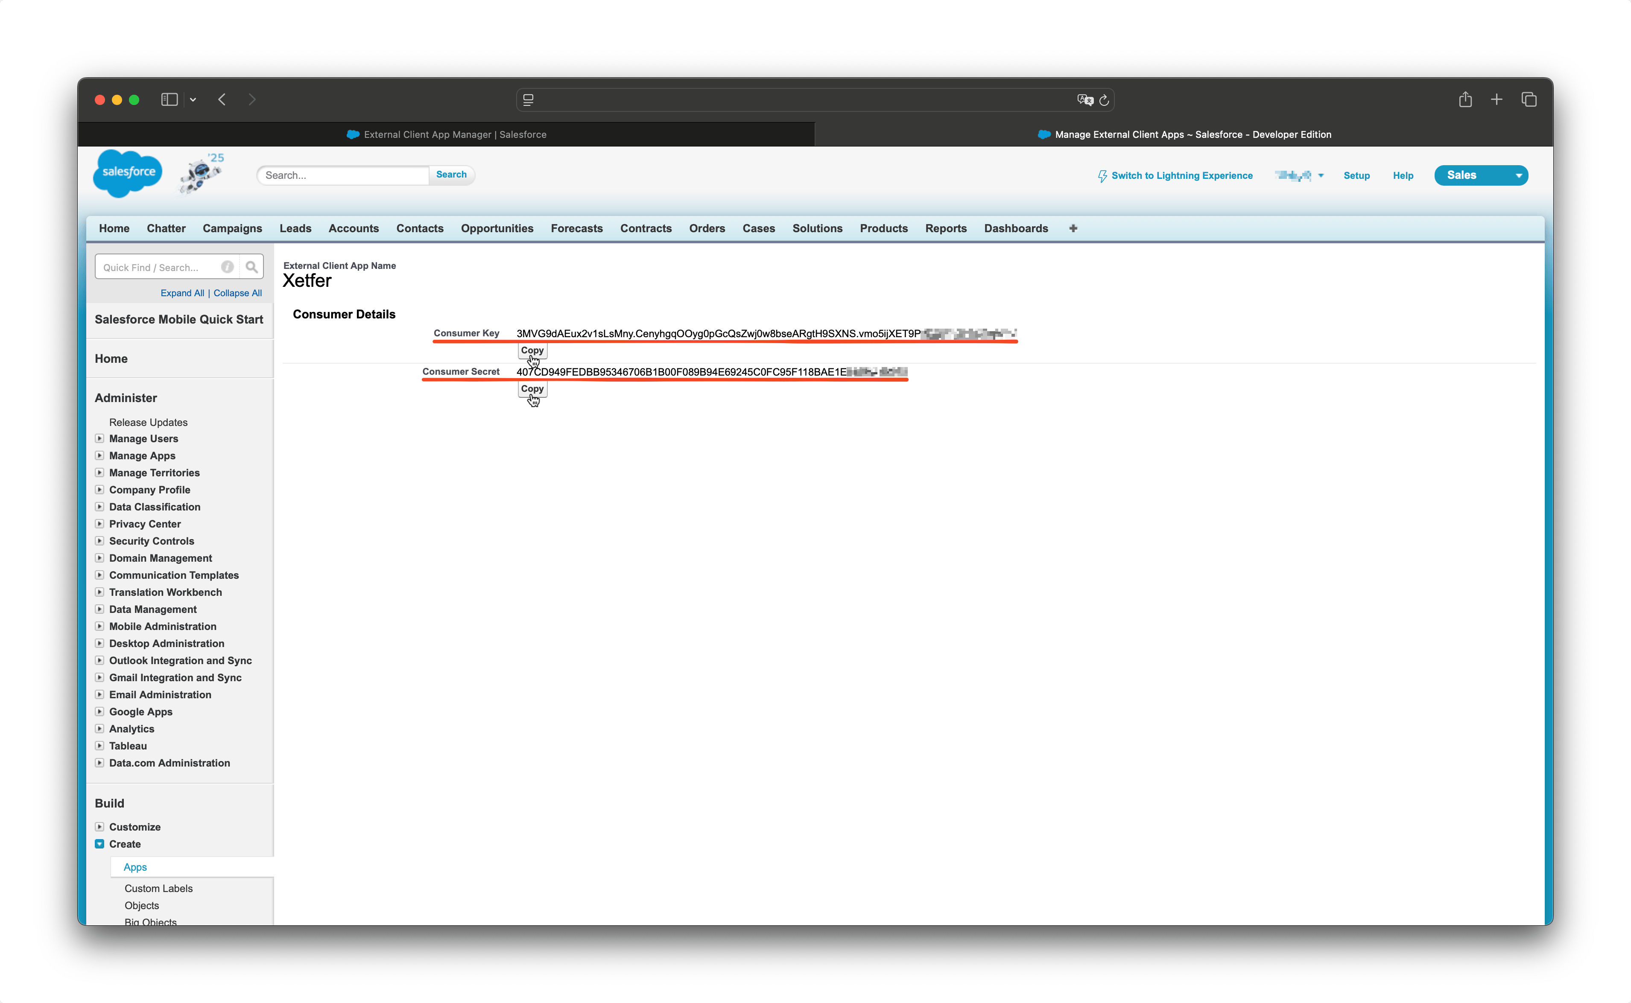Expand the Analytics node
The width and height of the screenshot is (1631, 1003).
(x=99, y=729)
